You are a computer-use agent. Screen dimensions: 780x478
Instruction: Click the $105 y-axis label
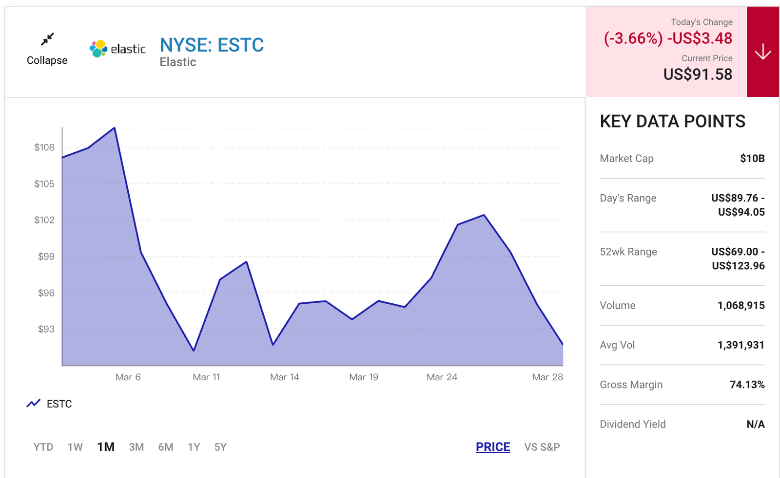point(44,184)
